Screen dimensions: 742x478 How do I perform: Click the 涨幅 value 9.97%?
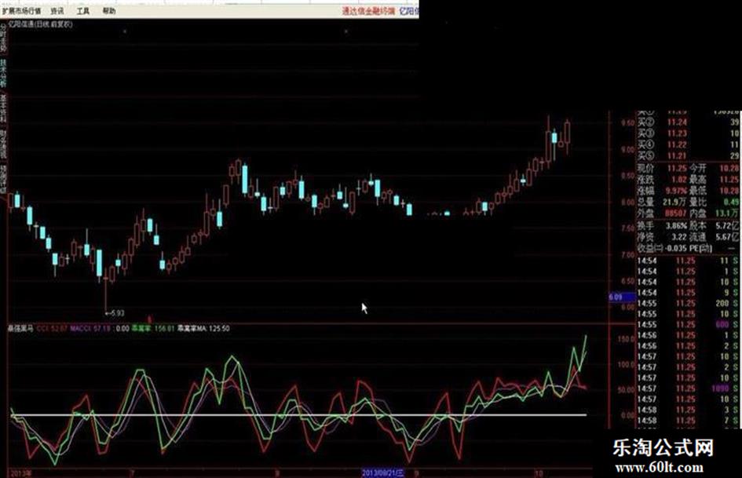(x=676, y=191)
